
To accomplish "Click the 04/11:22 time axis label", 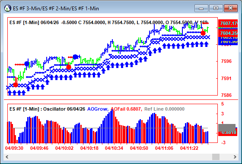I will pyautogui.click(x=189, y=148).
